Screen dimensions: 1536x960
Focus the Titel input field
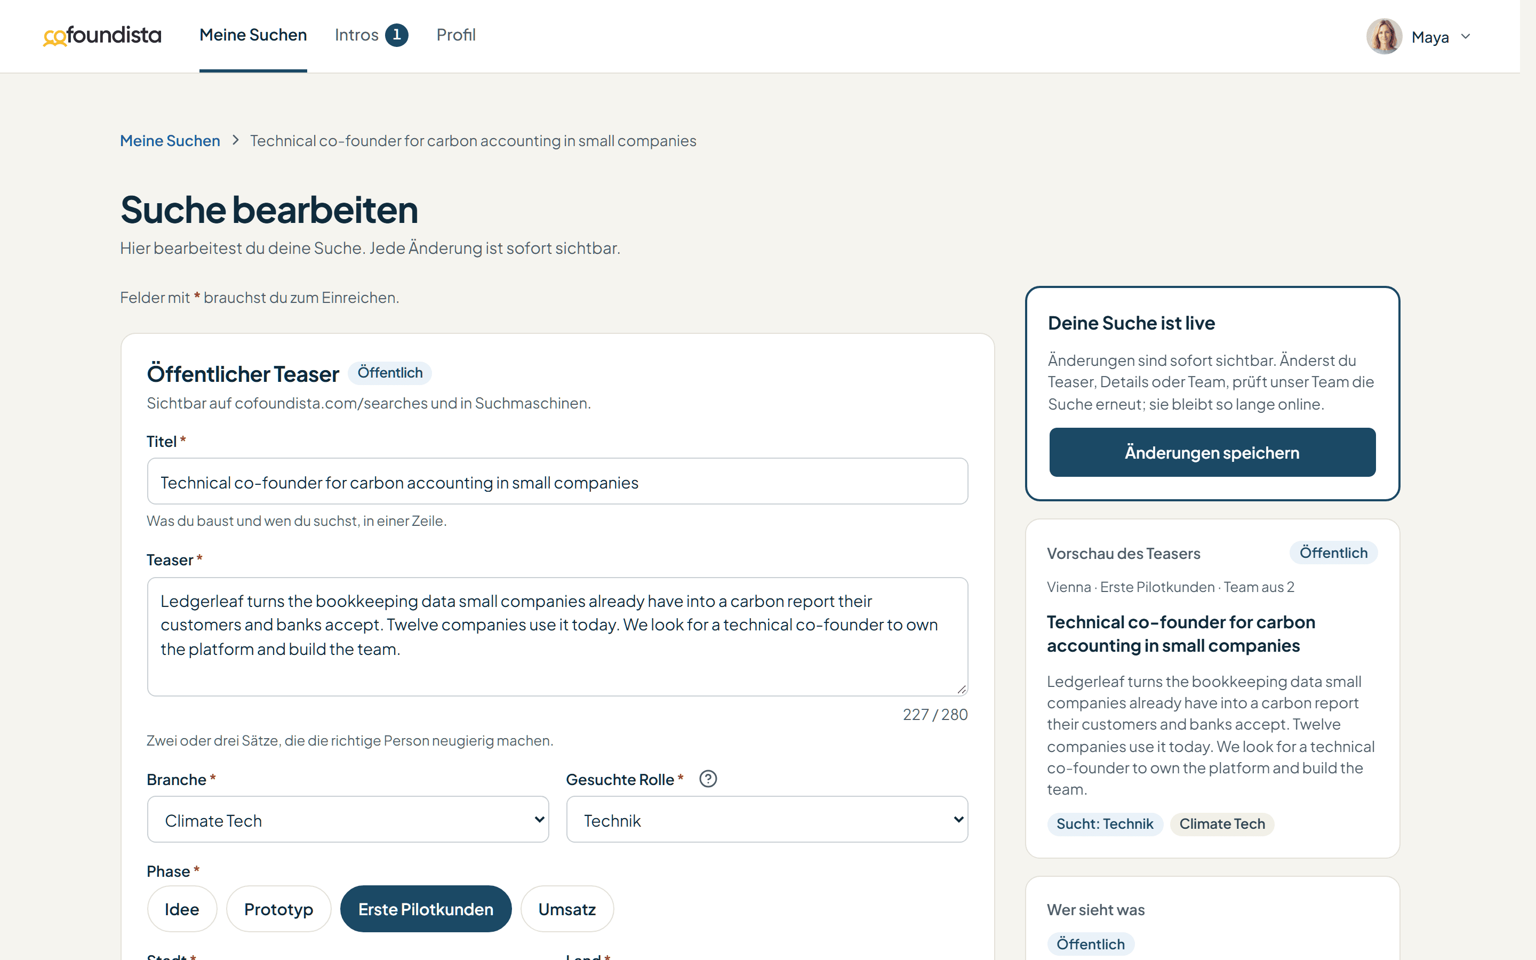557,481
